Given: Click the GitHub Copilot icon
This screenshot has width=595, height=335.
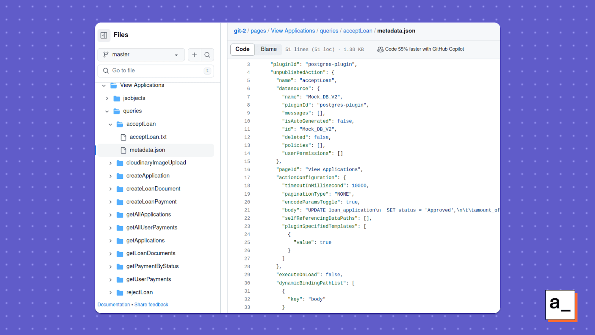Looking at the screenshot, I should [x=380, y=49].
